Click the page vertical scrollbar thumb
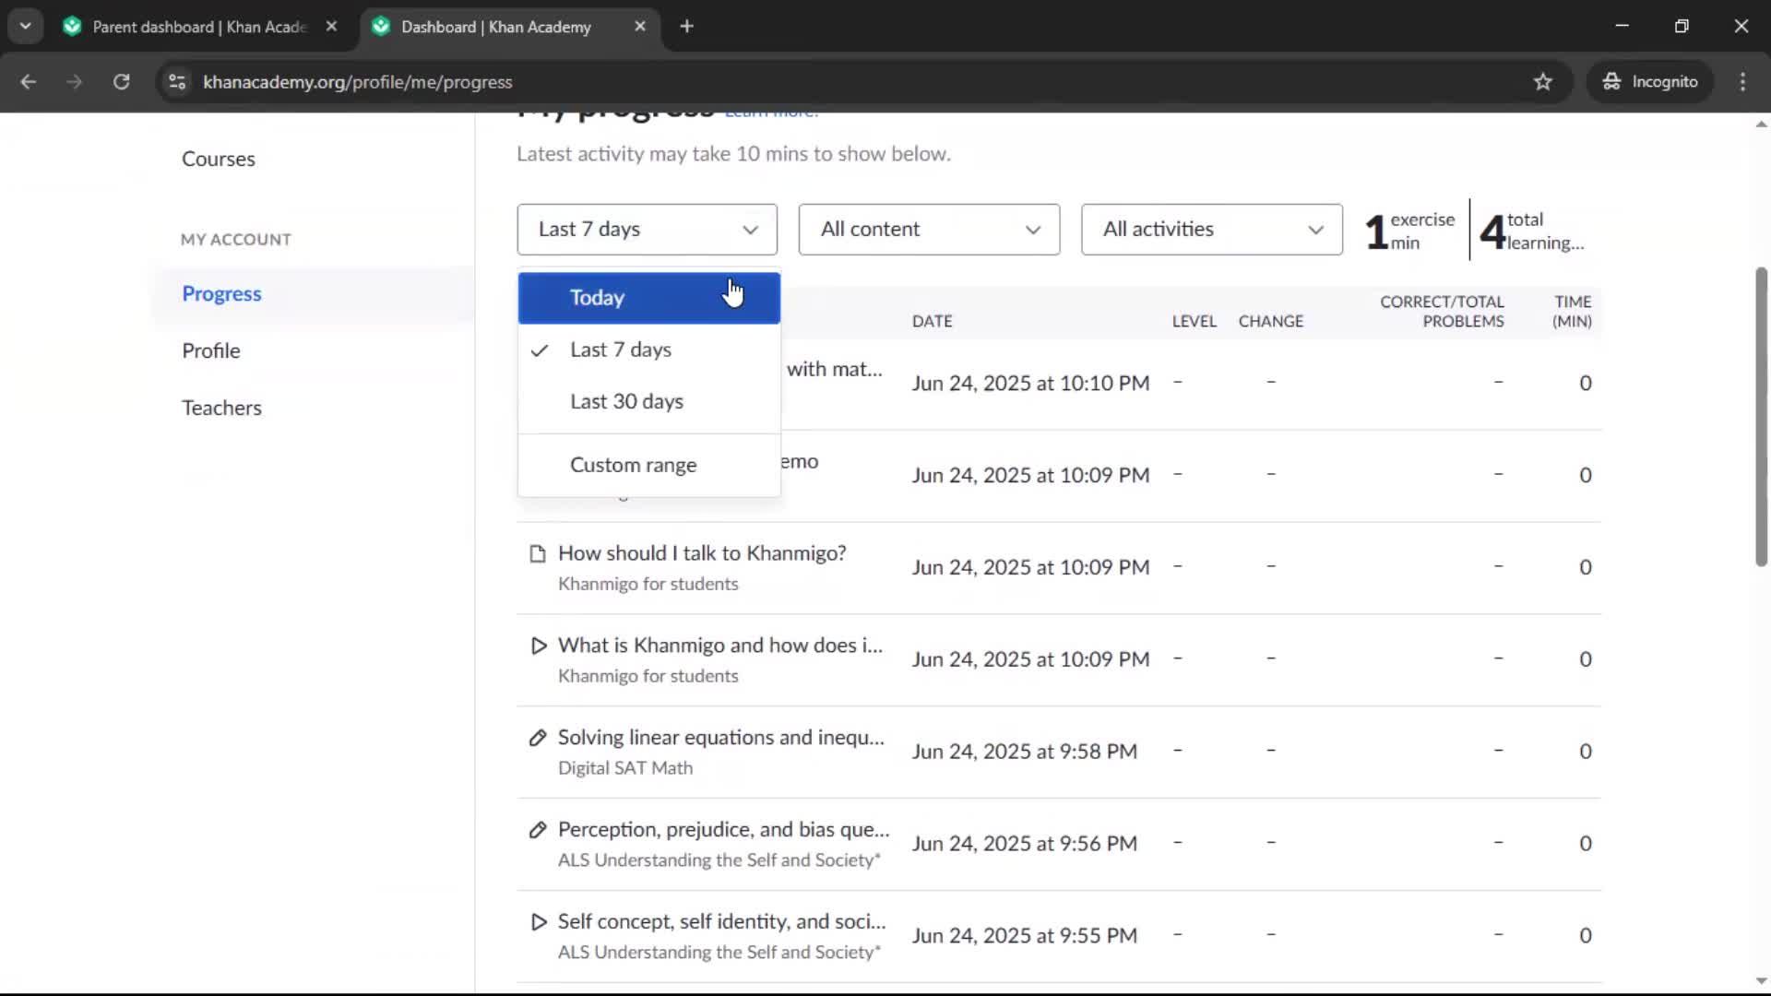This screenshot has height=996, width=1771. (x=1761, y=416)
